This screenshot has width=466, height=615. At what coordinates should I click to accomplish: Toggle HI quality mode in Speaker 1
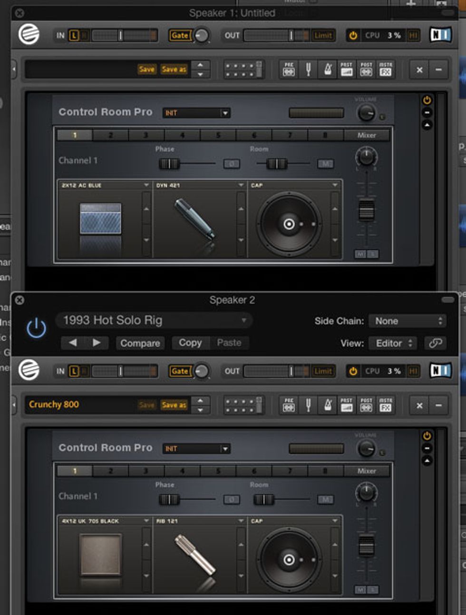413,35
